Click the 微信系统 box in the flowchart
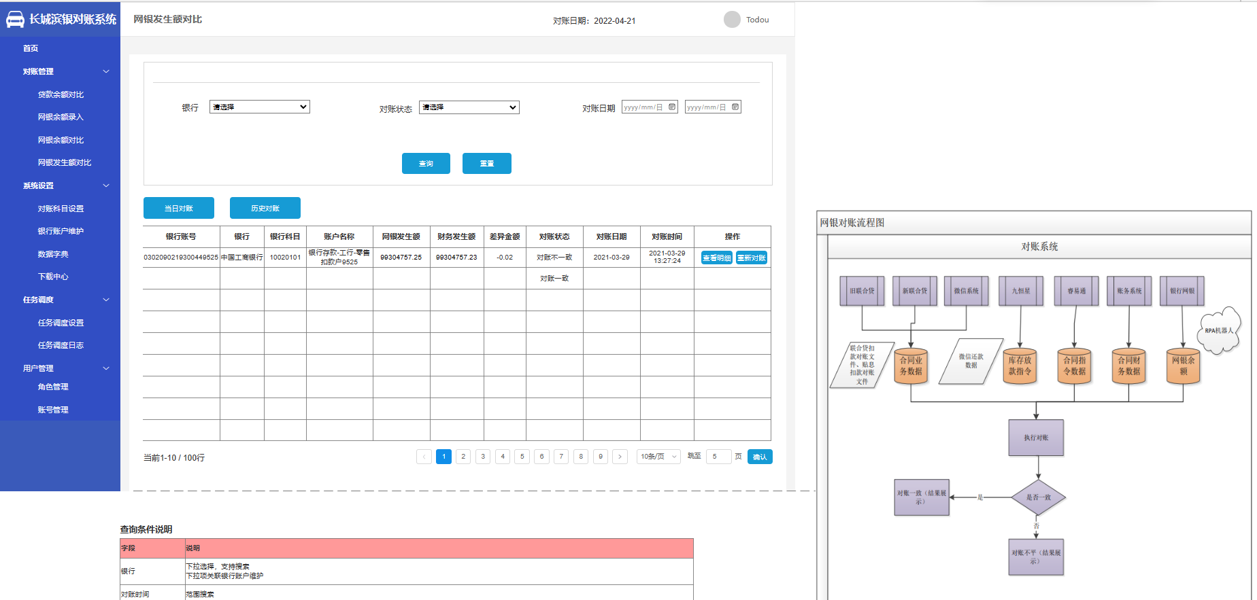Screen dimensions: 1257x600 click(x=967, y=291)
